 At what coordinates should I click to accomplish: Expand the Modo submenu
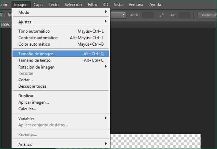[x=61, y=12]
